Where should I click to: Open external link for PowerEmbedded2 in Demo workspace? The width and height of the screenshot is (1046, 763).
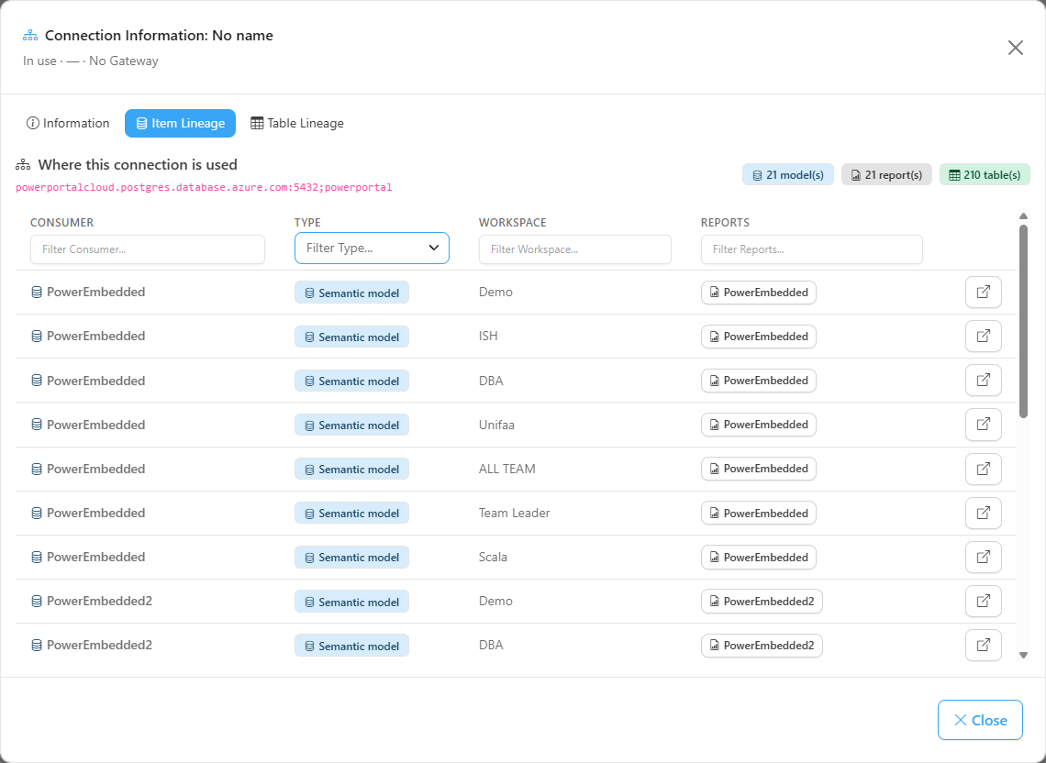(984, 601)
